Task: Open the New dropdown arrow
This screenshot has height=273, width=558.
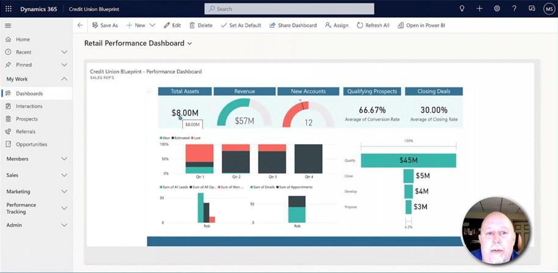Action: click(152, 25)
